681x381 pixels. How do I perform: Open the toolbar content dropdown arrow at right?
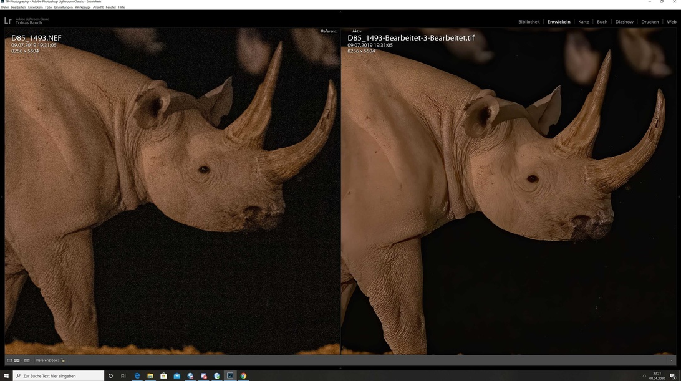tap(672, 360)
